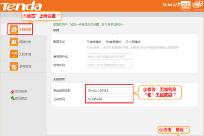Click the 无线信号名称 label
204x136 pixels.
[62, 91]
